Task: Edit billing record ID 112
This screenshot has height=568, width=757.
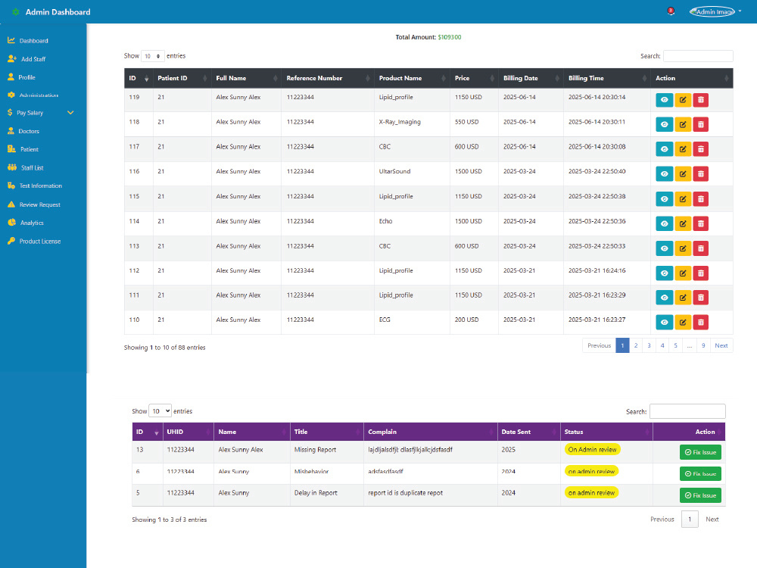Action: (683, 273)
